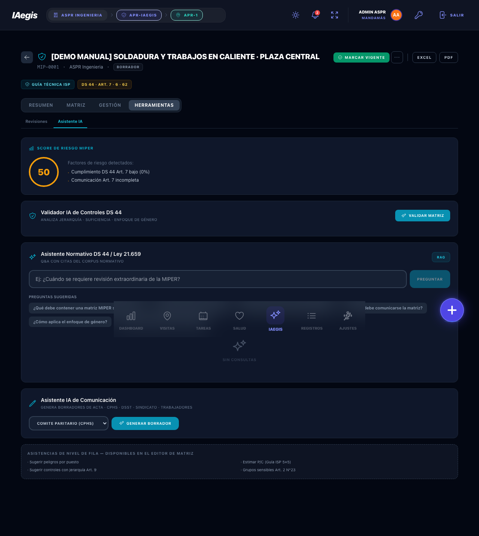Viewport: 479px width, 536px height.
Task: Open the Dashboard nav icon
Action: click(131, 320)
